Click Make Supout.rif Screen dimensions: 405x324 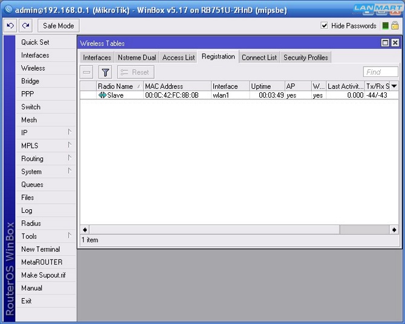[x=46, y=275]
